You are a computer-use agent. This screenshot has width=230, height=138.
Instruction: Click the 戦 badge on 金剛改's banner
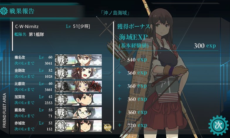[61, 73]
